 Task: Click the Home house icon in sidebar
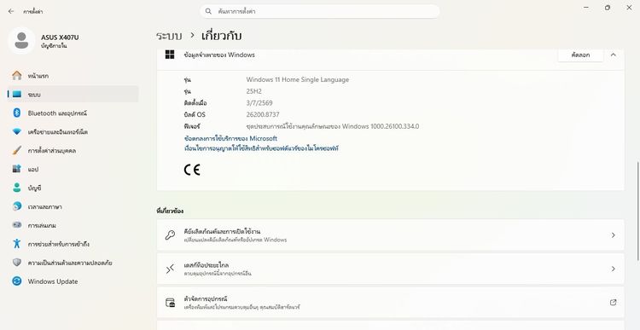click(x=17, y=75)
